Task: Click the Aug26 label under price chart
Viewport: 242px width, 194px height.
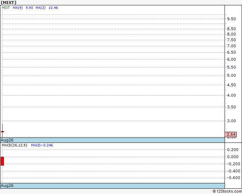Action: click(7, 140)
